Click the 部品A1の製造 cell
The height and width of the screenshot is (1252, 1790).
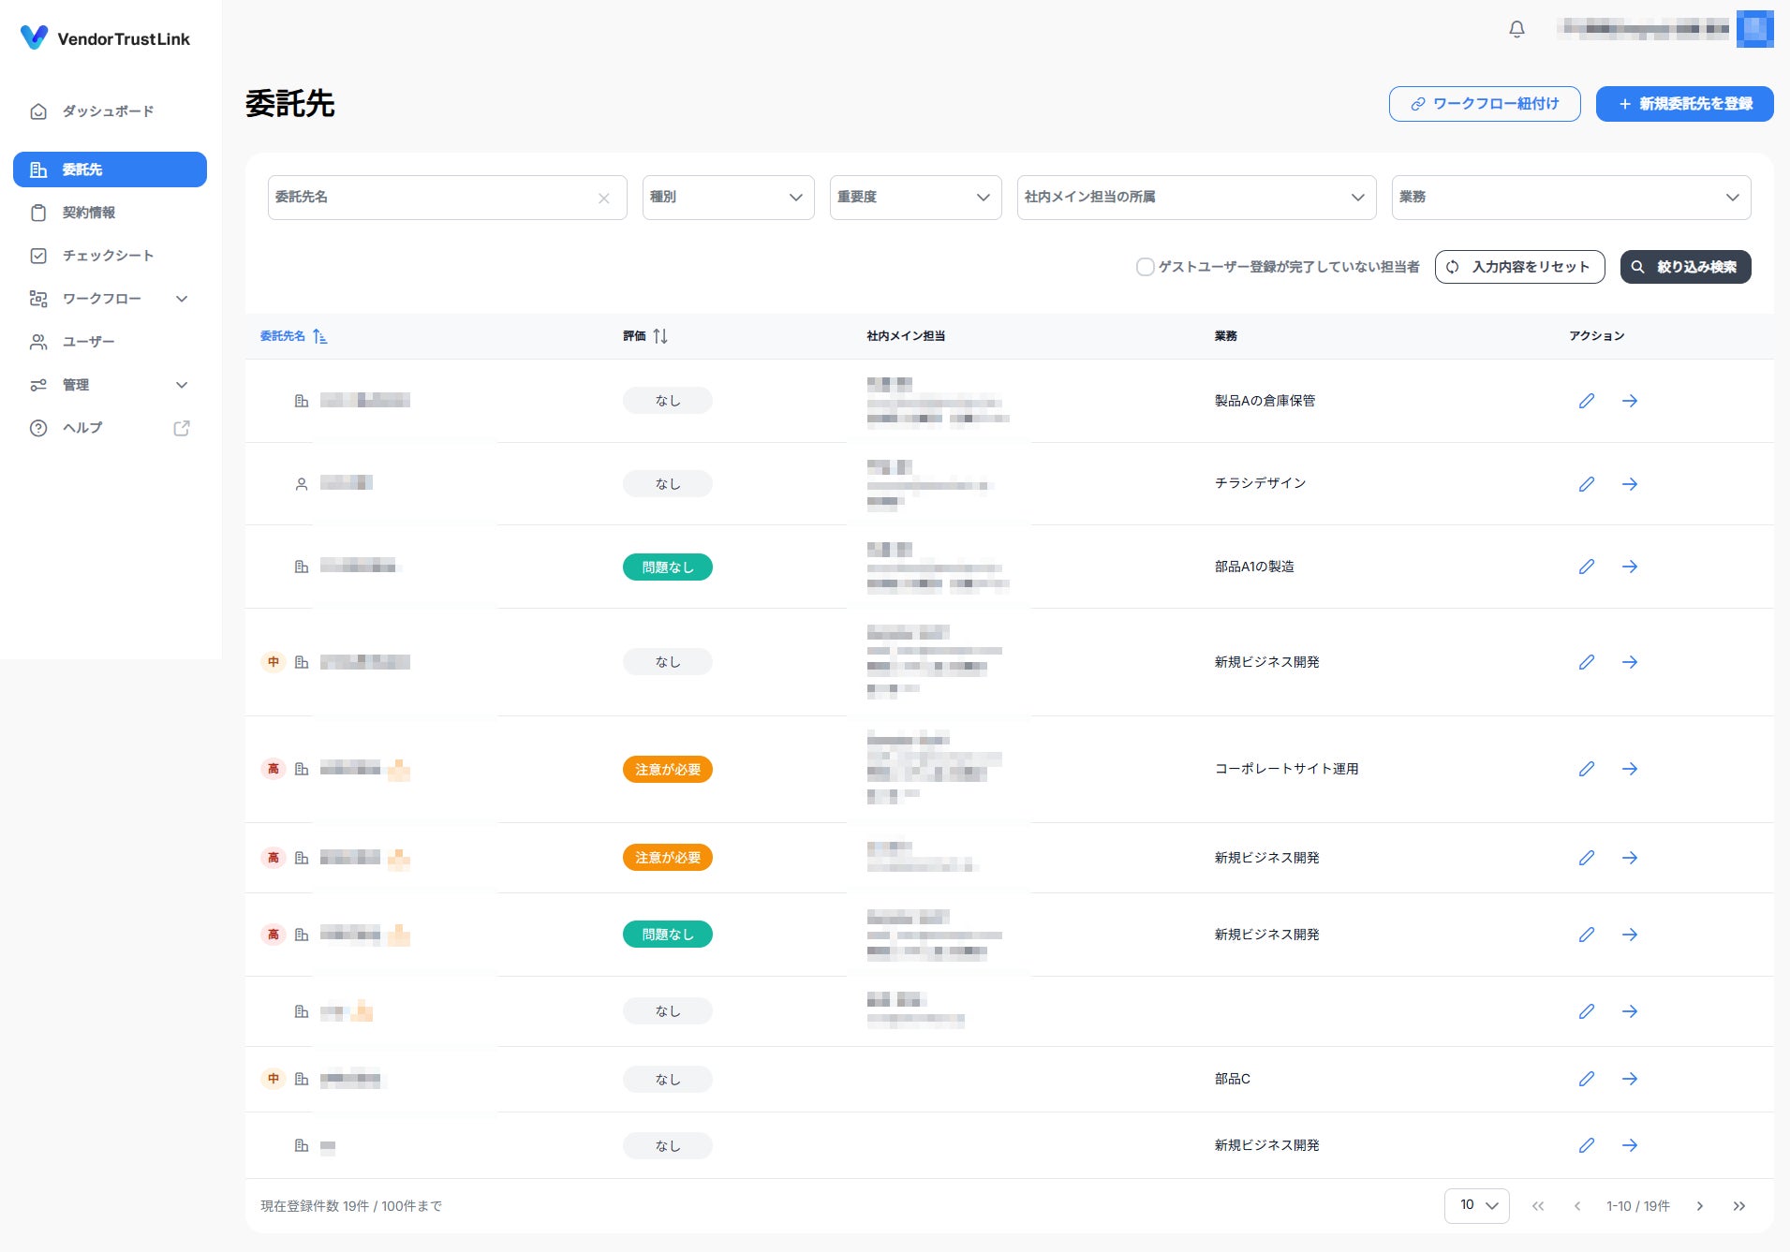pyautogui.click(x=1254, y=567)
